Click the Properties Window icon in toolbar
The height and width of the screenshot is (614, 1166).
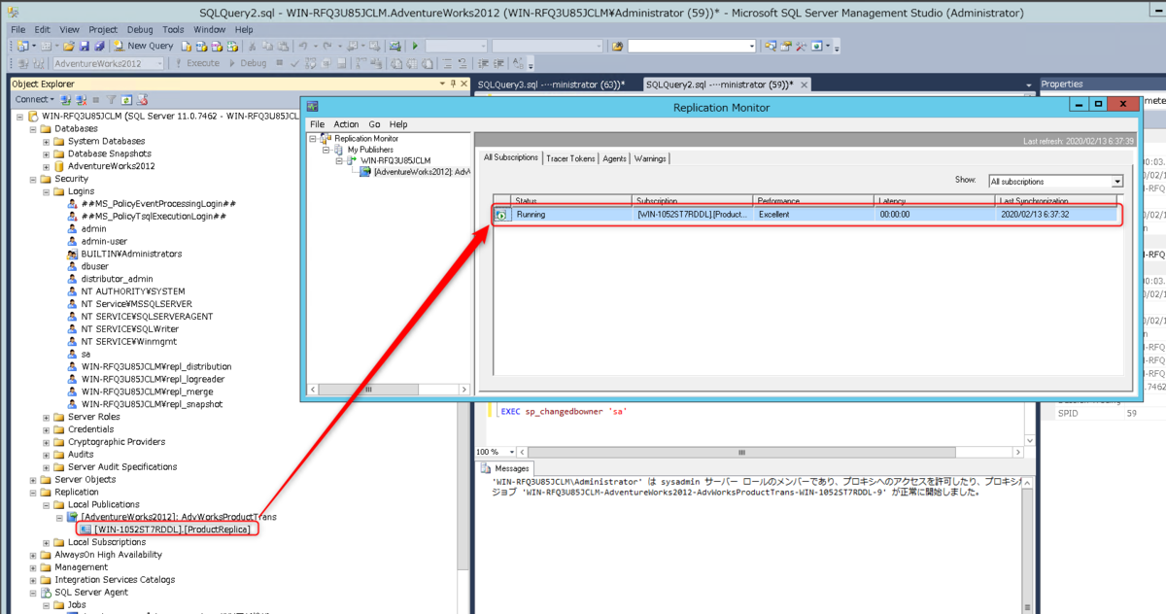pyautogui.click(x=785, y=46)
